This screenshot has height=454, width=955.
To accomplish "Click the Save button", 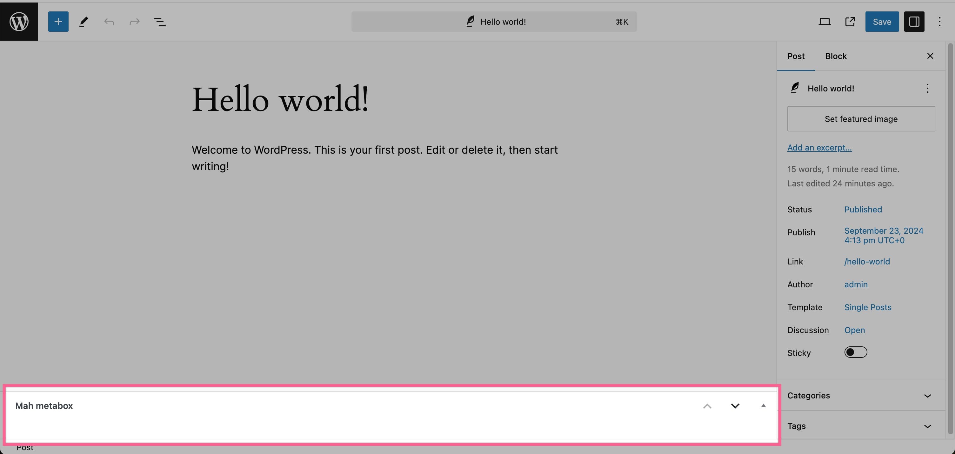I will [882, 22].
